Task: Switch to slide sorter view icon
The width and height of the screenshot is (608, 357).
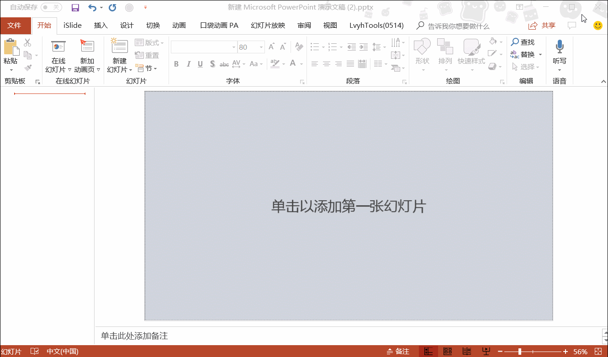Action: (x=448, y=352)
